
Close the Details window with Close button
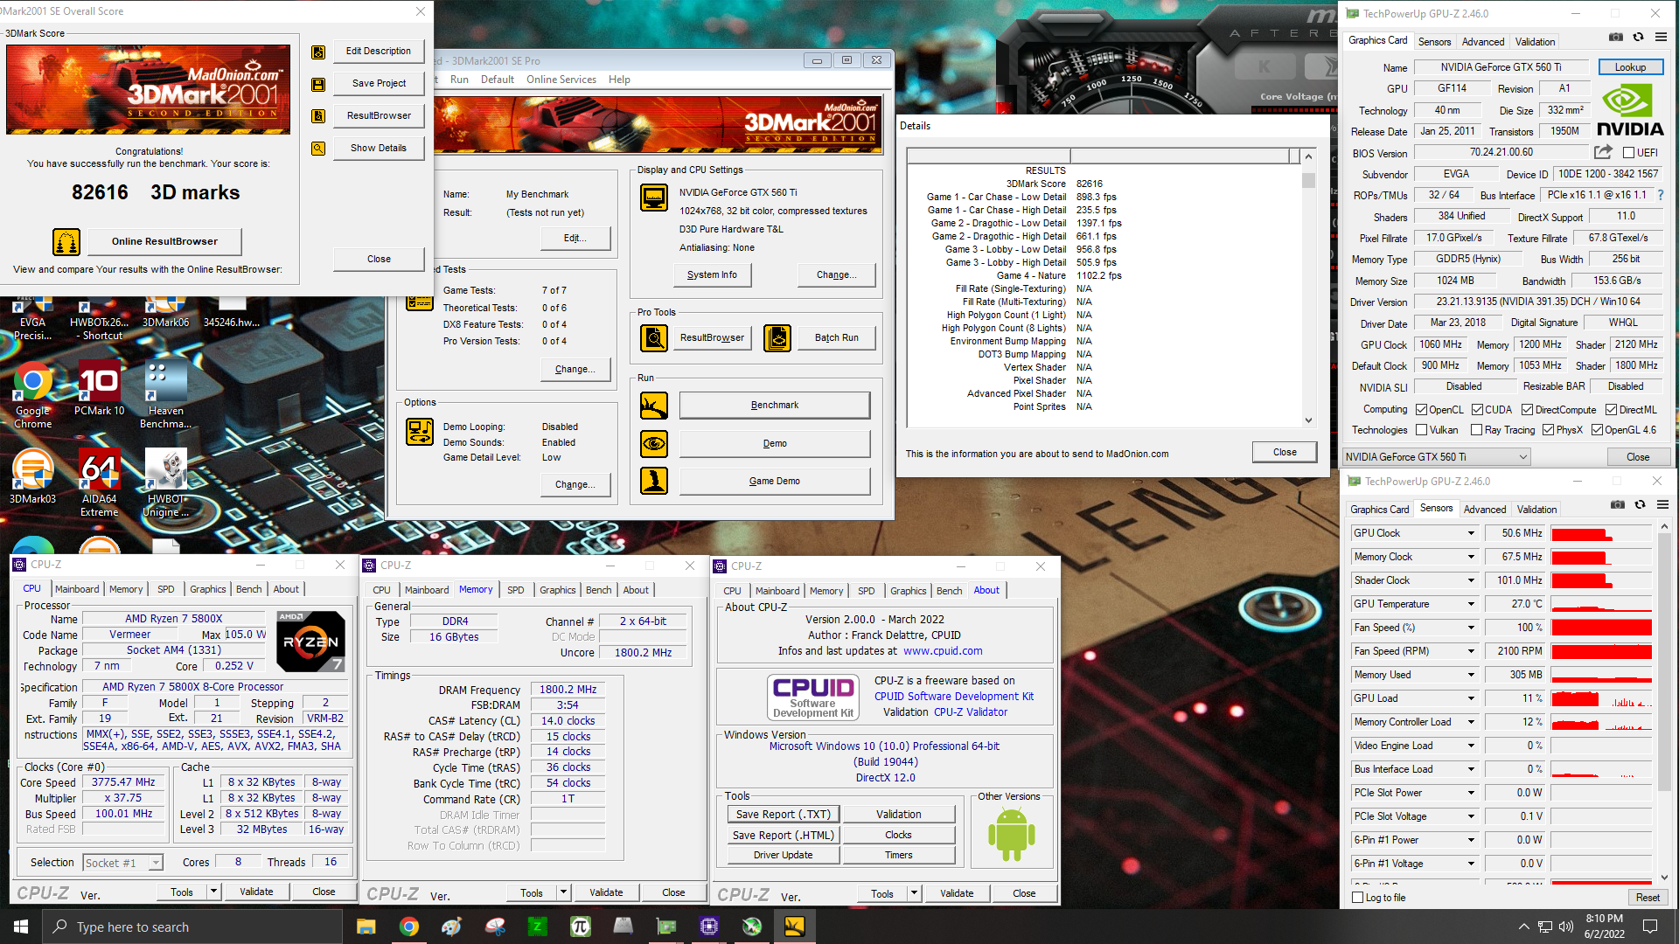click(1285, 452)
